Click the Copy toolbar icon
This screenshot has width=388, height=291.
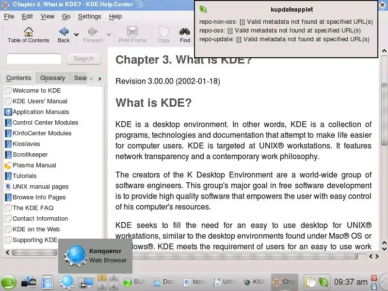click(x=163, y=32)
